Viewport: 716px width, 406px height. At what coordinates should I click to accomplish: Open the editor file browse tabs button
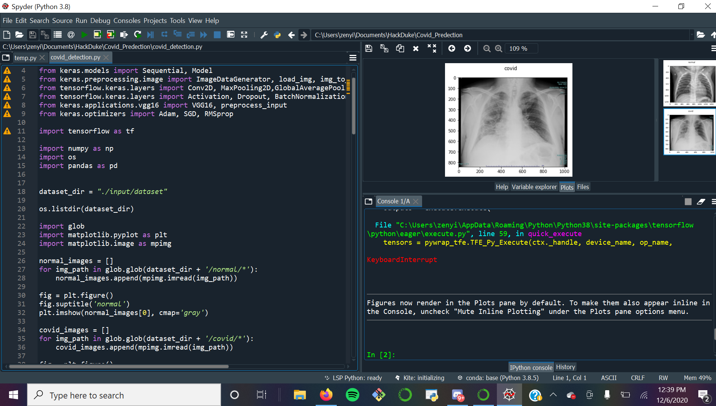coord(6,58)
